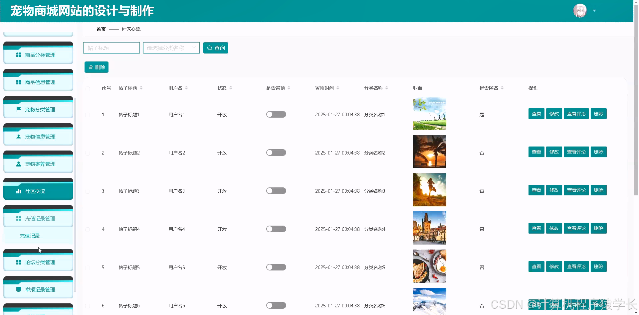The width and height of the screenshot is (639, 315).
Task: Click the person icon beside 宠物信息管理
Action: (x=19, y=137)
